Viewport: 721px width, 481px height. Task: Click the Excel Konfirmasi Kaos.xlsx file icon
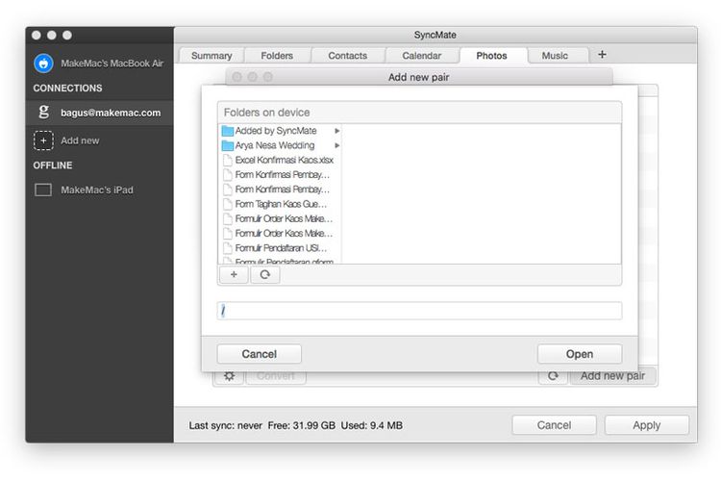pos(227,161)
